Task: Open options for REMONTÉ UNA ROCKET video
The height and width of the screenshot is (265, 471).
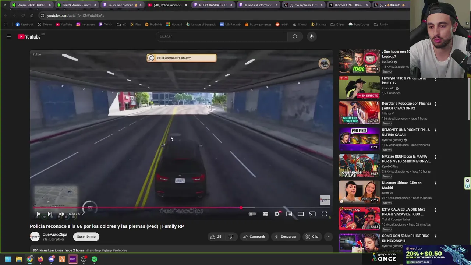Action: (x=435, y=131)
